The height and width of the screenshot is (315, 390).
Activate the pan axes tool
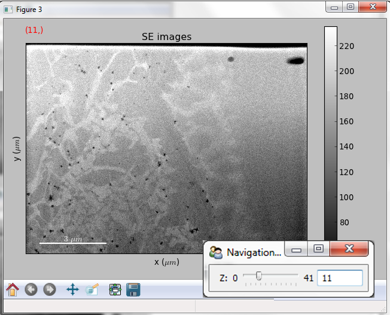point(72,290)
